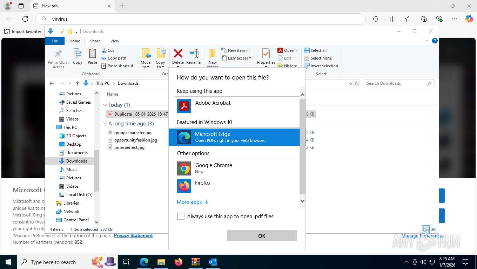Click Import favorites in Edge

(23, 32)
